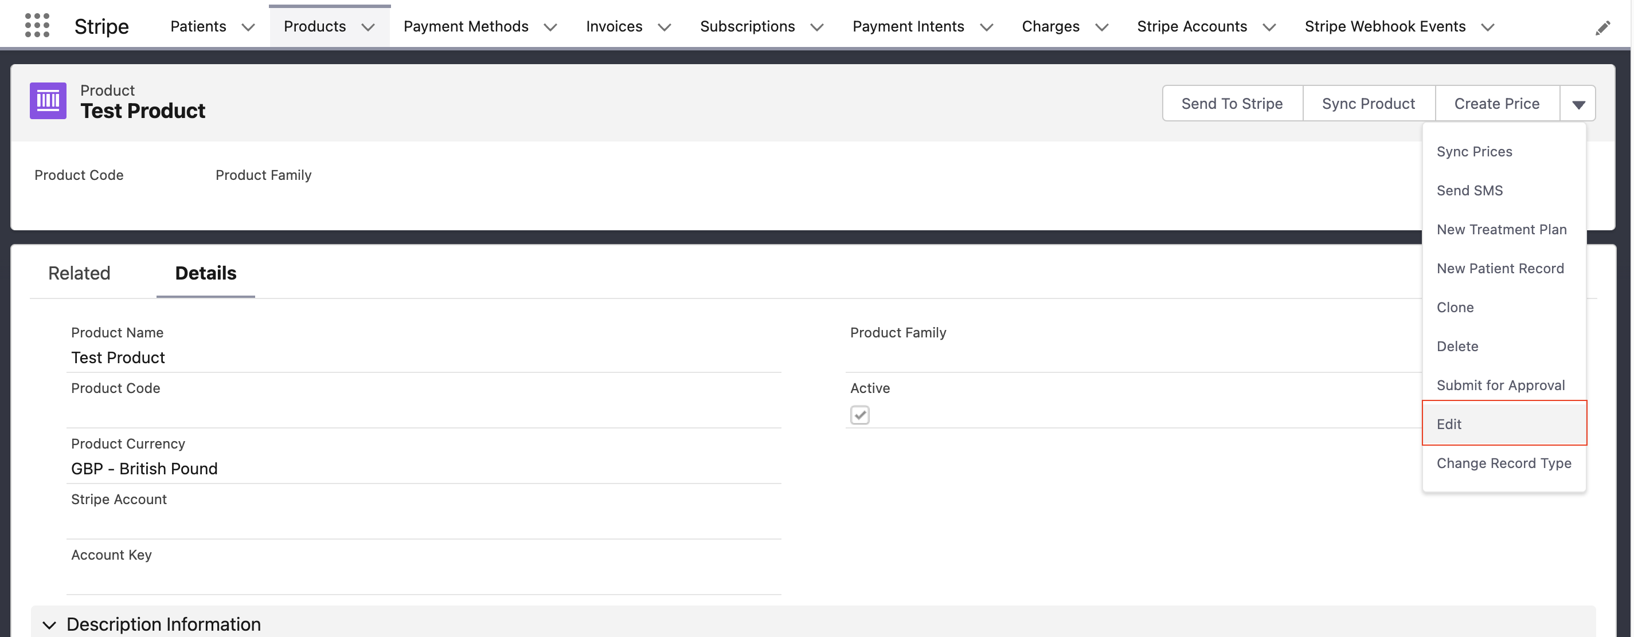
Task: Click the purple Product record icon
Action: pos(48,101)
